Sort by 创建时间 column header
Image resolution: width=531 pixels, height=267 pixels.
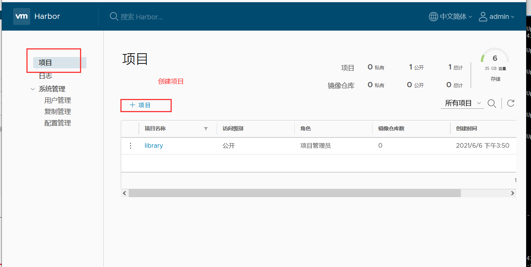point(466,129)
